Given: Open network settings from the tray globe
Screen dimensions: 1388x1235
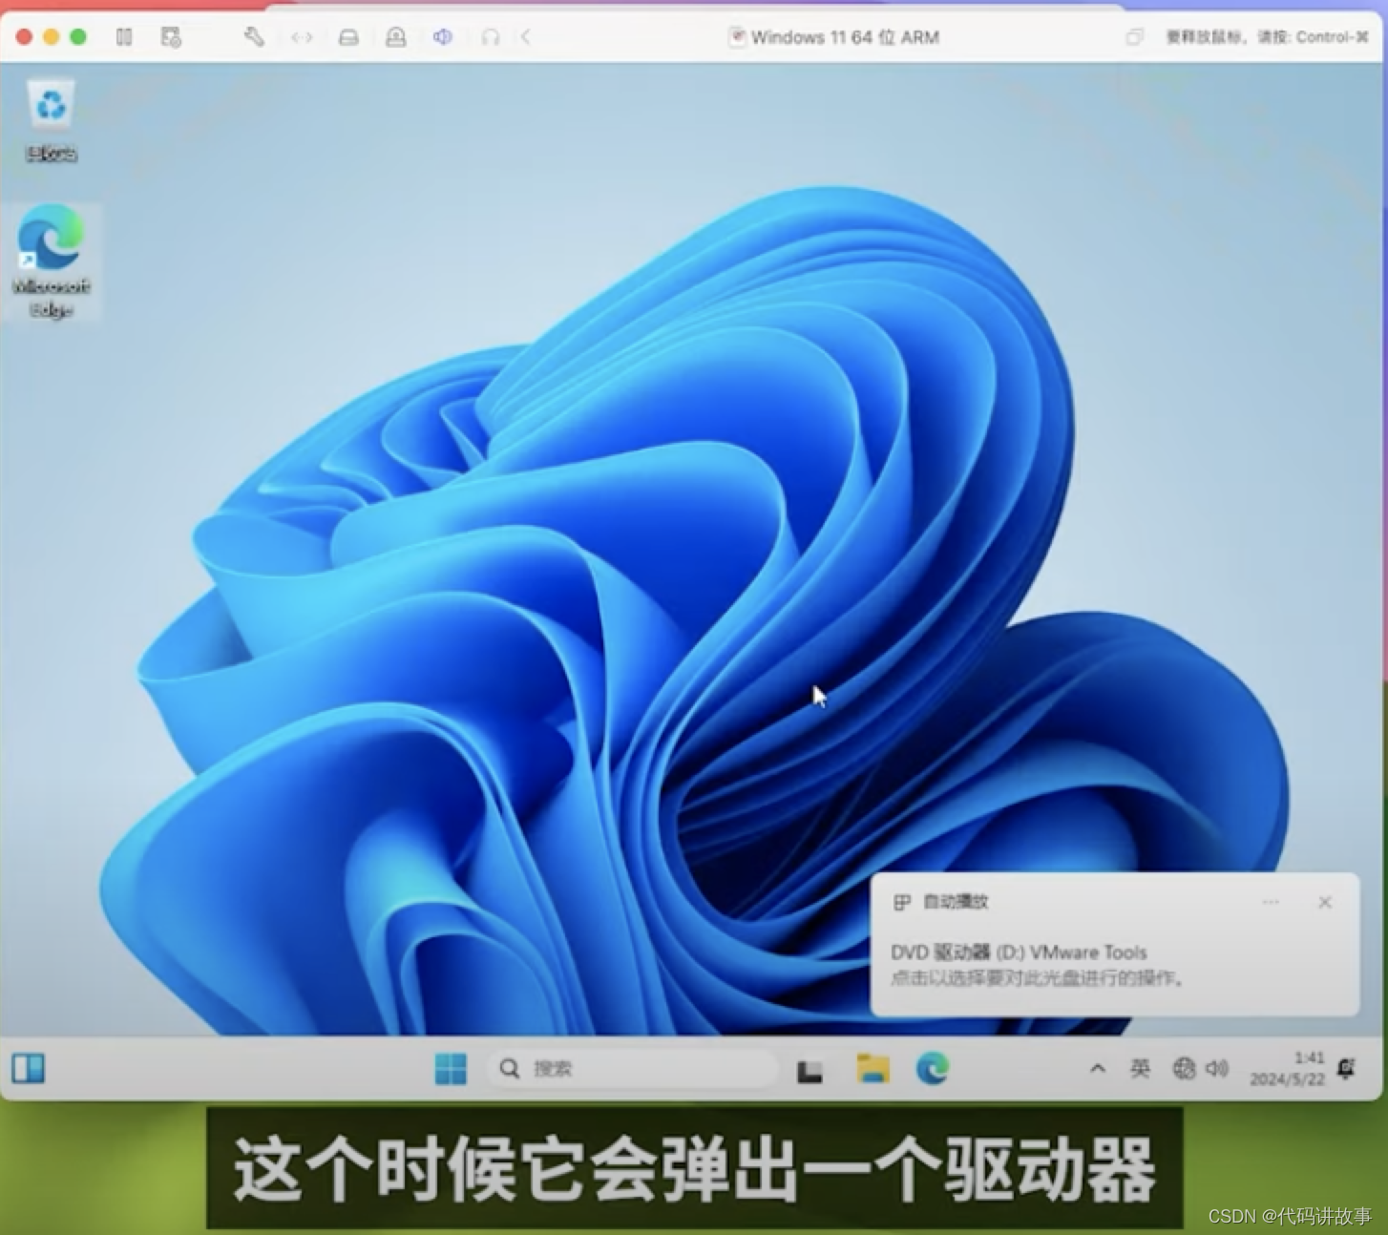Looking at the screenshot, I should point(1184,1068).
